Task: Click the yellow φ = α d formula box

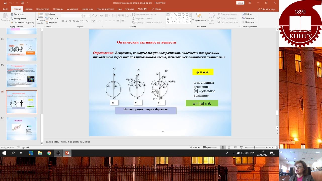Action: point(203,72)
